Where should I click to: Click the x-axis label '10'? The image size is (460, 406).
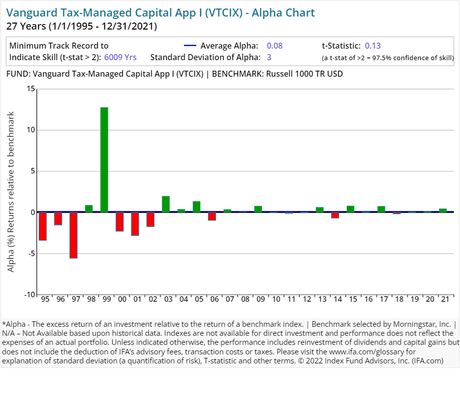(x=276, y=299)
